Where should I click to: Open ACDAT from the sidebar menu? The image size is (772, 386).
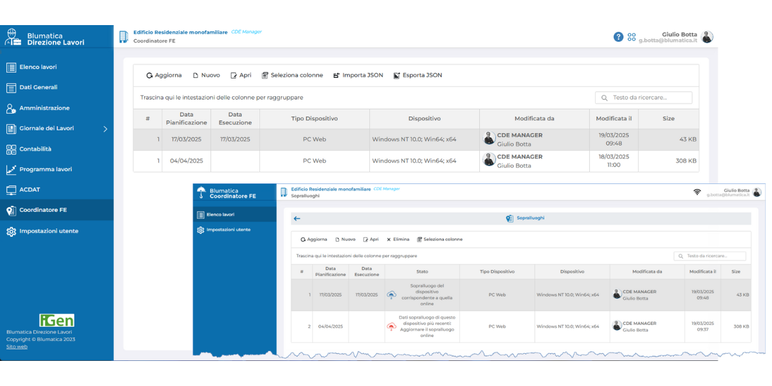tap(30, 190)
